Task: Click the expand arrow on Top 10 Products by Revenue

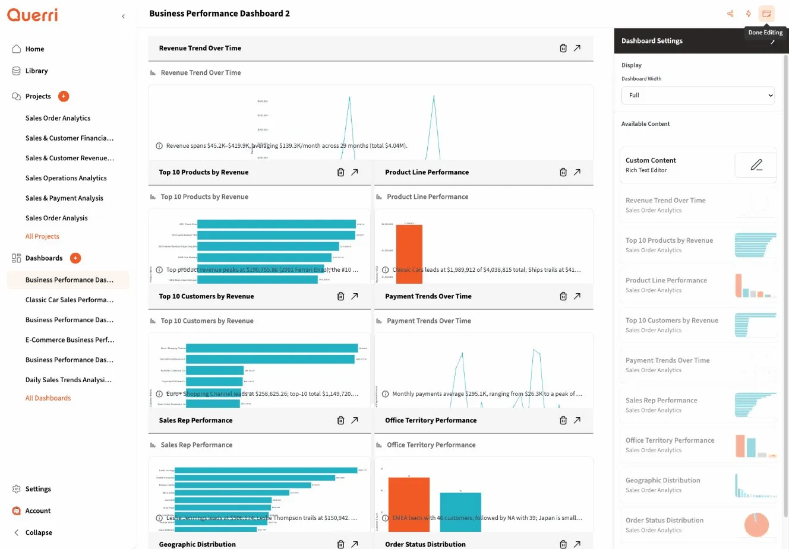Action: tap(354, 172)
